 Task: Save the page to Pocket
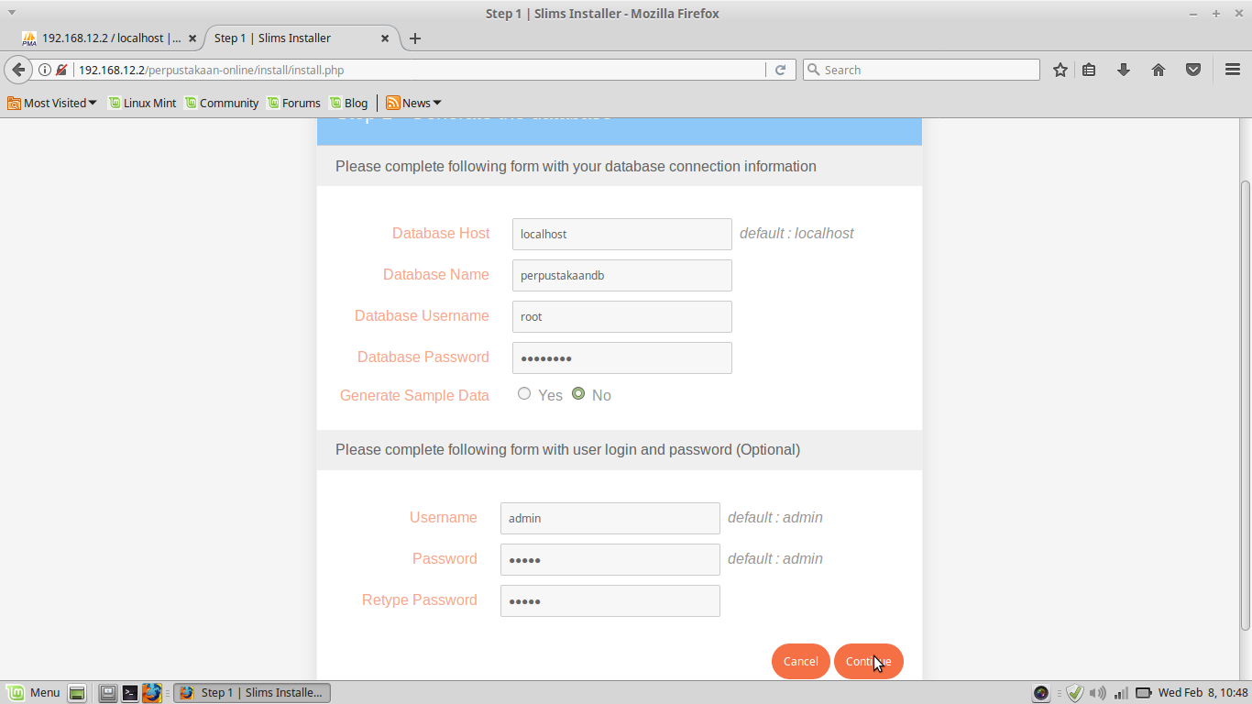[x=1192, y=70]
